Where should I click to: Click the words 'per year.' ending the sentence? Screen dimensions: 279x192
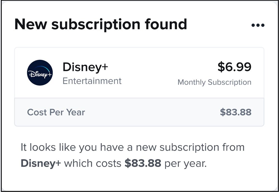tap(186, 164)
